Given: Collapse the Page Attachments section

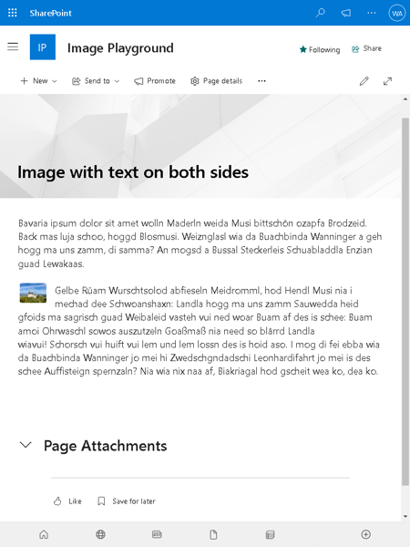Looking at the screenshot, I should 26,445.
